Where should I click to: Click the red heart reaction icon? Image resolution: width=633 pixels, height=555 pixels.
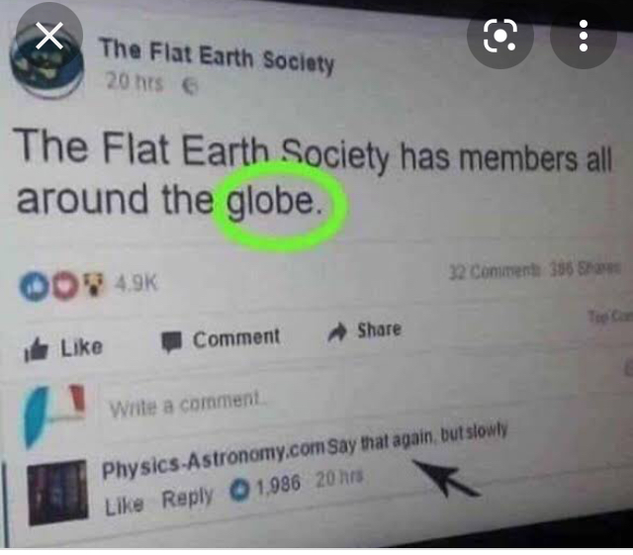(65, 286)
